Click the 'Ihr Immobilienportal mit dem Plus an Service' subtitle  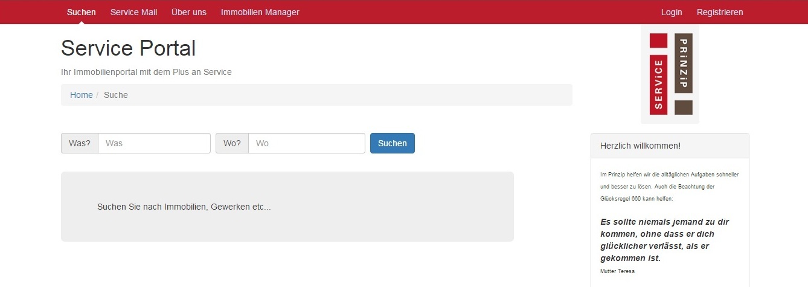click(147, 72)
